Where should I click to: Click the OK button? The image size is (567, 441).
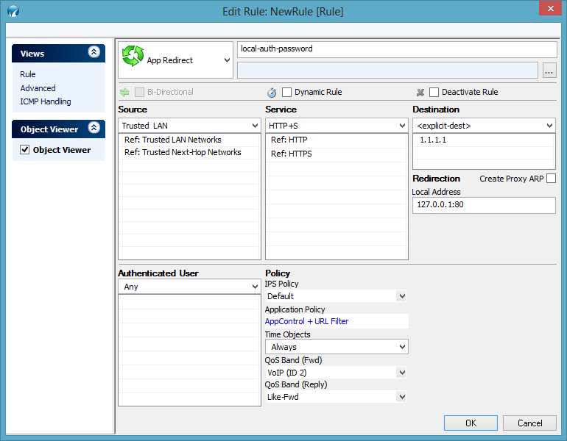(x=471, y=423)
